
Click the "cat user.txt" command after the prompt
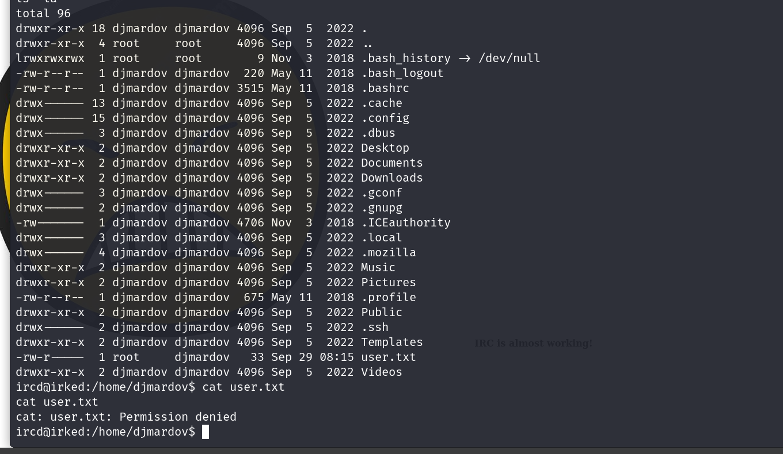point(243,387)
